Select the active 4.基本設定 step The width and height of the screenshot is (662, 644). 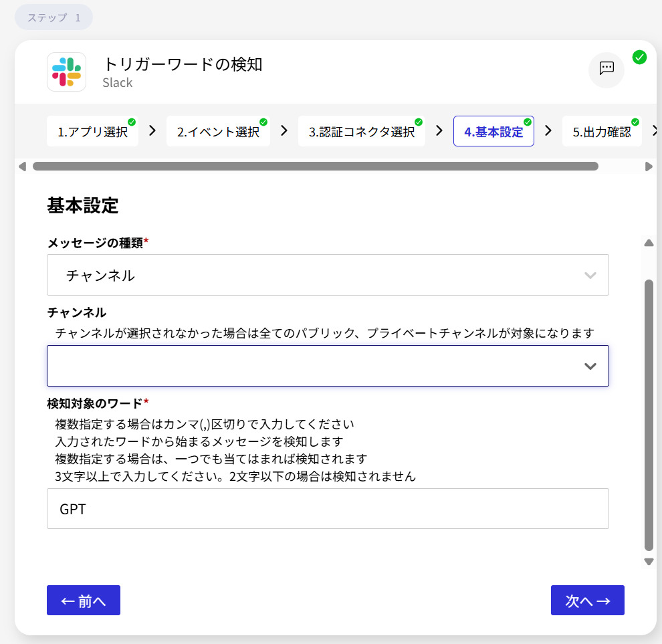(x=493, y=132)
